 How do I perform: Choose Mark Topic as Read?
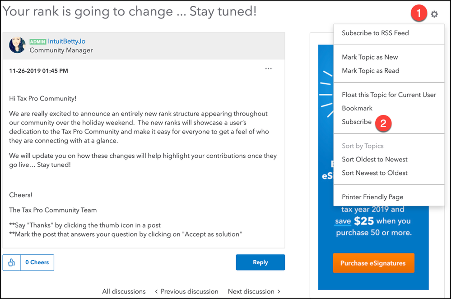click(370, 71)
